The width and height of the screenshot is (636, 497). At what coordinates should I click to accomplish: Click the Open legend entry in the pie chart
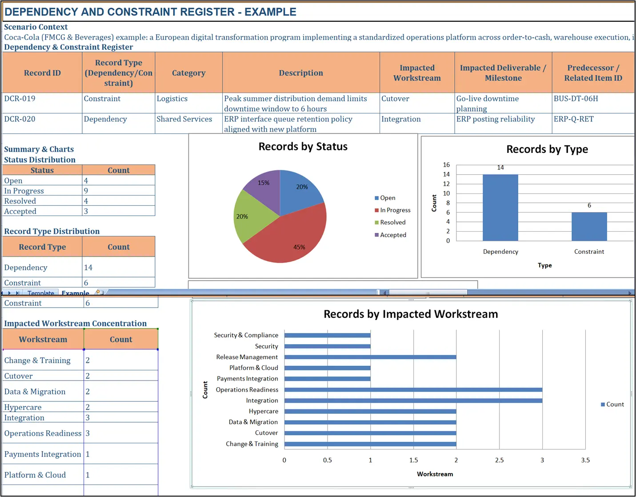click(x=385, y=197)
